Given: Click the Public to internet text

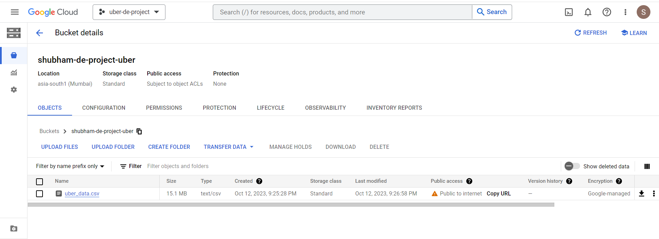Looking at the screenshot, I should point(461,193).
